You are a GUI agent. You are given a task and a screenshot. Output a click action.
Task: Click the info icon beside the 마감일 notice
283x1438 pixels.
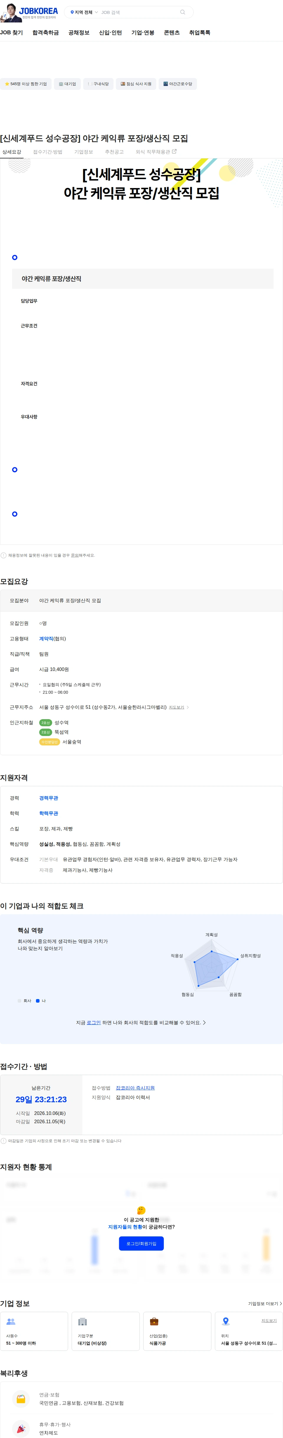[x=3, y=1141]
